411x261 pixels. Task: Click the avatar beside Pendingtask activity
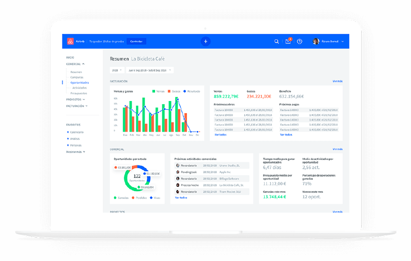click(178, 171)
